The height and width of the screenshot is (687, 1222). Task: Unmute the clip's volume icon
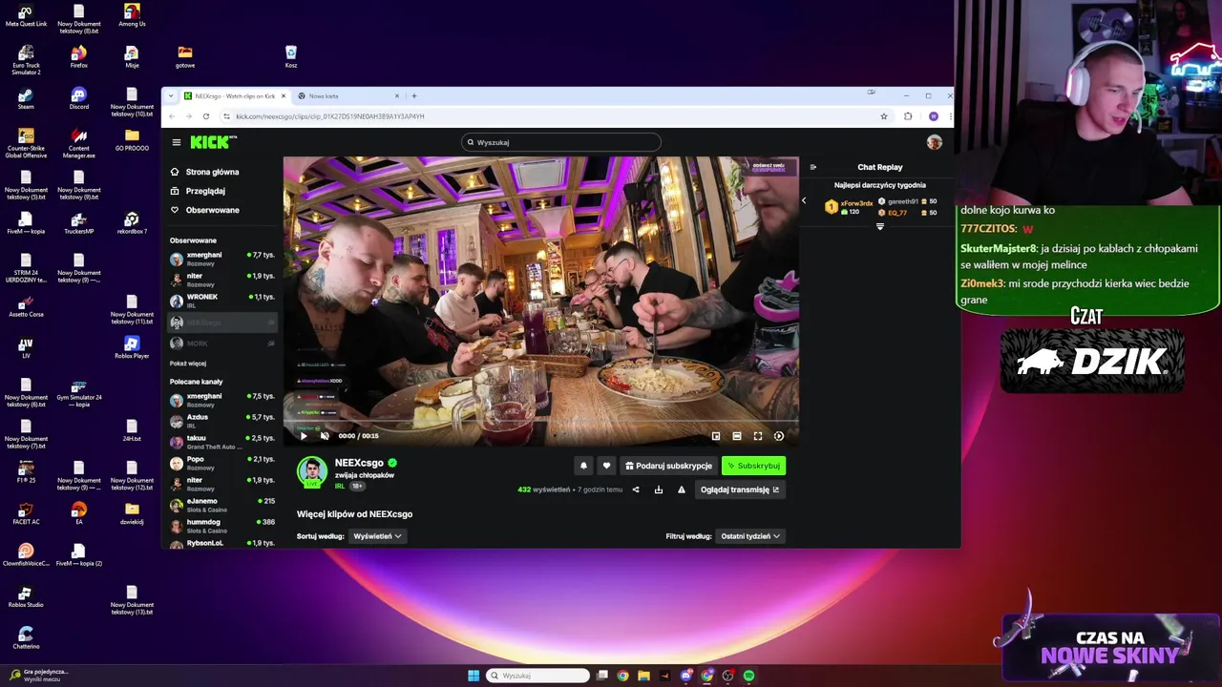coord(325,436)
